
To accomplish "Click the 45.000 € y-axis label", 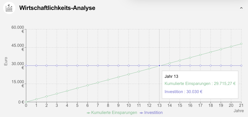I will click(x=18, y=47).
